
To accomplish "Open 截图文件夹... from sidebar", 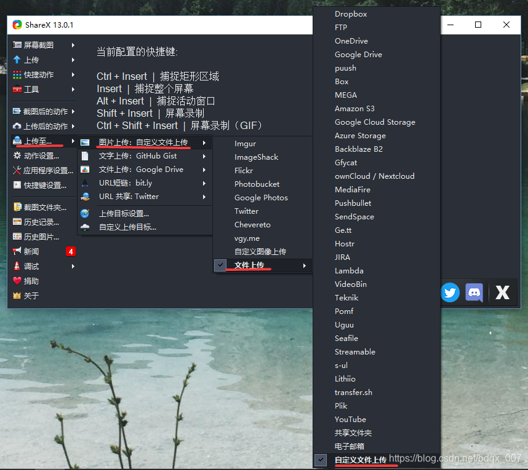I will point(45,208).
